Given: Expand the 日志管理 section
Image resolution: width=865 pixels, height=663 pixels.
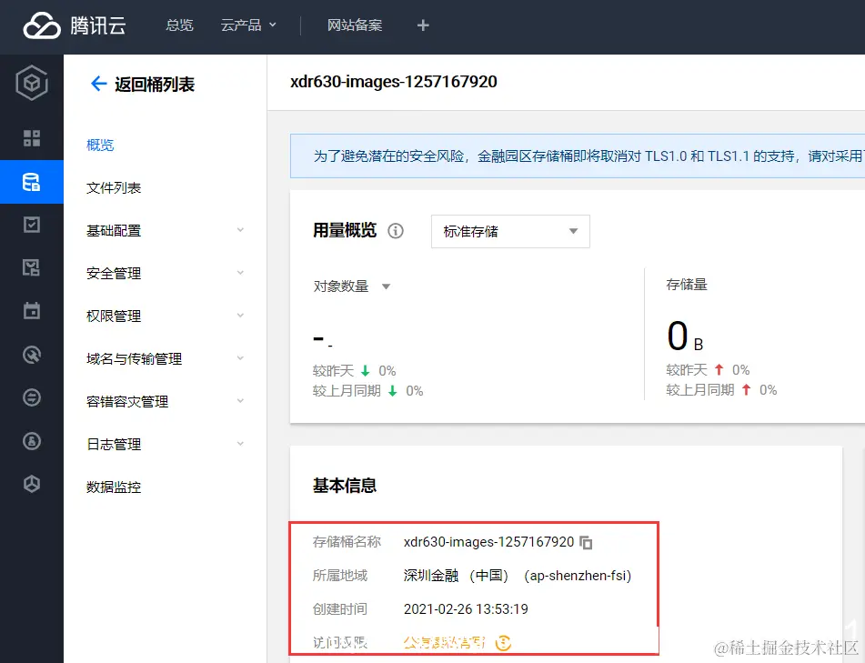Looking at the screenshot, I should tap(165, 444).
